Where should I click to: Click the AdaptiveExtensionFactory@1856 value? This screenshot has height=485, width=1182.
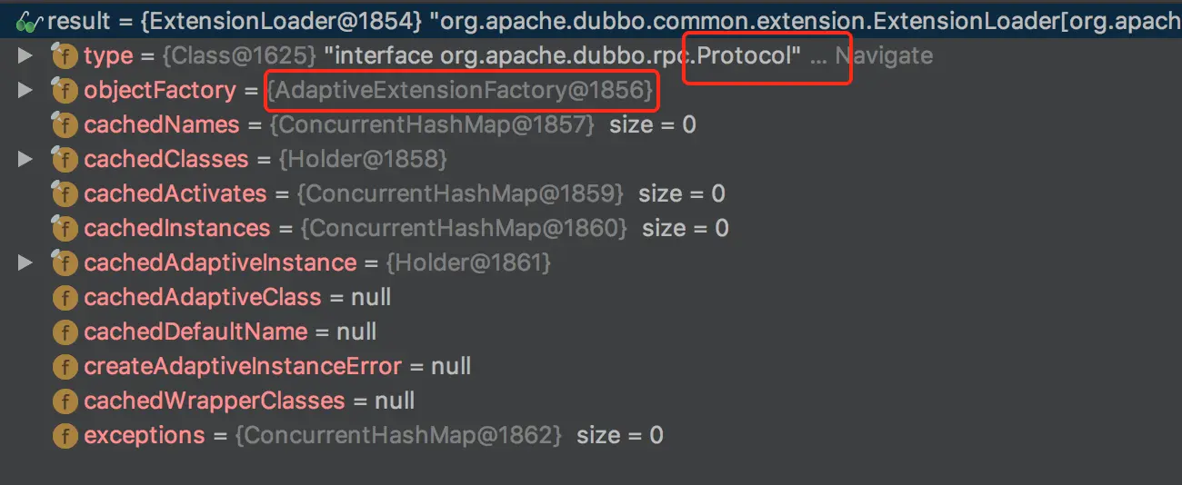[x=460, y=91]
